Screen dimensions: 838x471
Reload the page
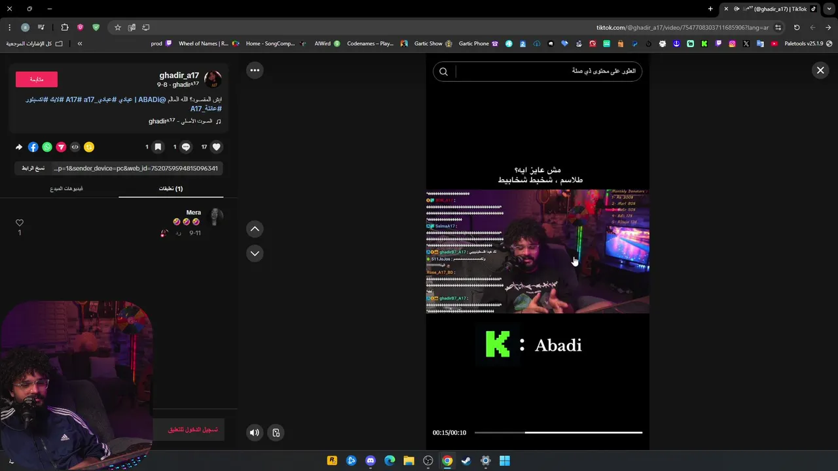click(797, 27)
